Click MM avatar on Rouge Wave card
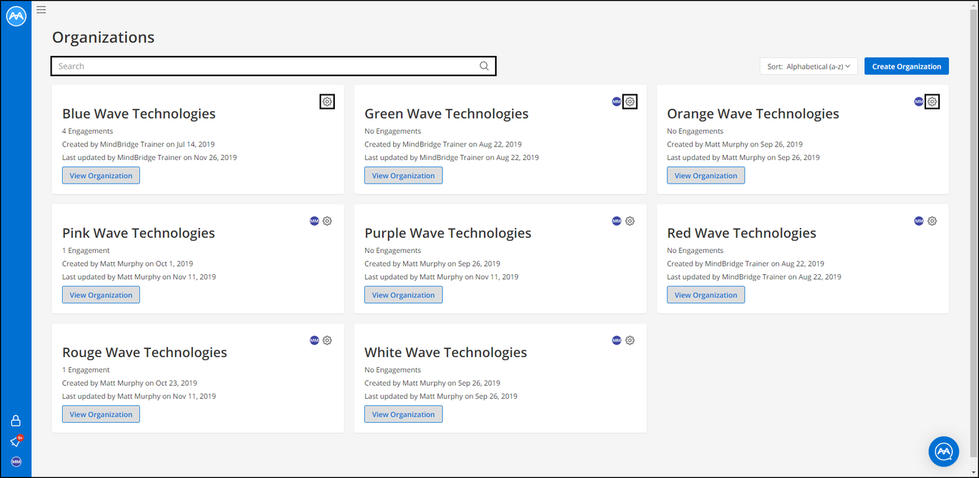Screen dimensions: 979x478 [314, 341]
